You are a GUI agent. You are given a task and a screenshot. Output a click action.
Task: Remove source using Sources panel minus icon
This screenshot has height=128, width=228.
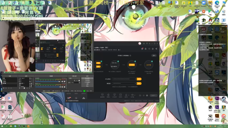(22, 88)
